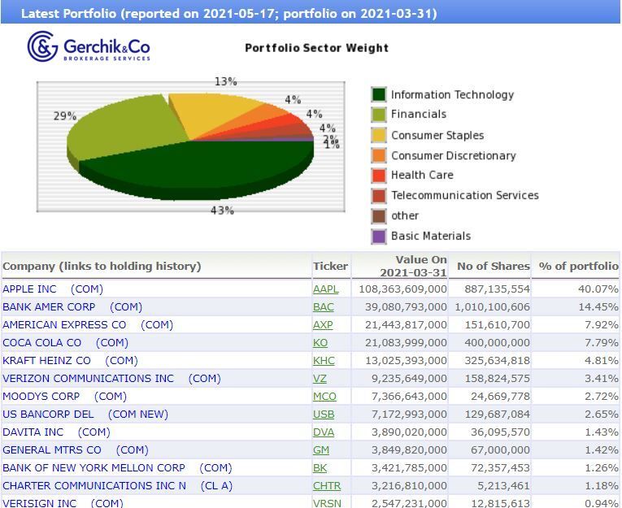Open the BAC ticker link
622x508 pixels.
[x=323, y=307]
